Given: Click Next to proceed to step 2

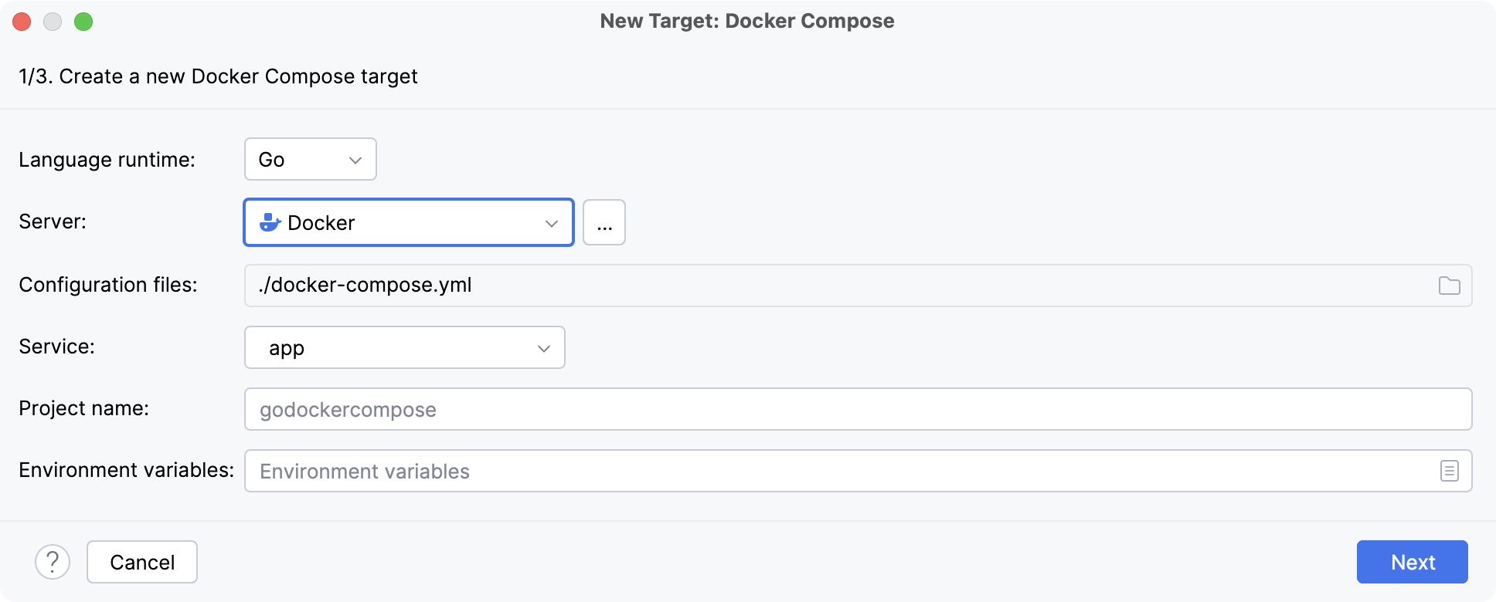Looking at the screenshot, I should coord(1412,562).
